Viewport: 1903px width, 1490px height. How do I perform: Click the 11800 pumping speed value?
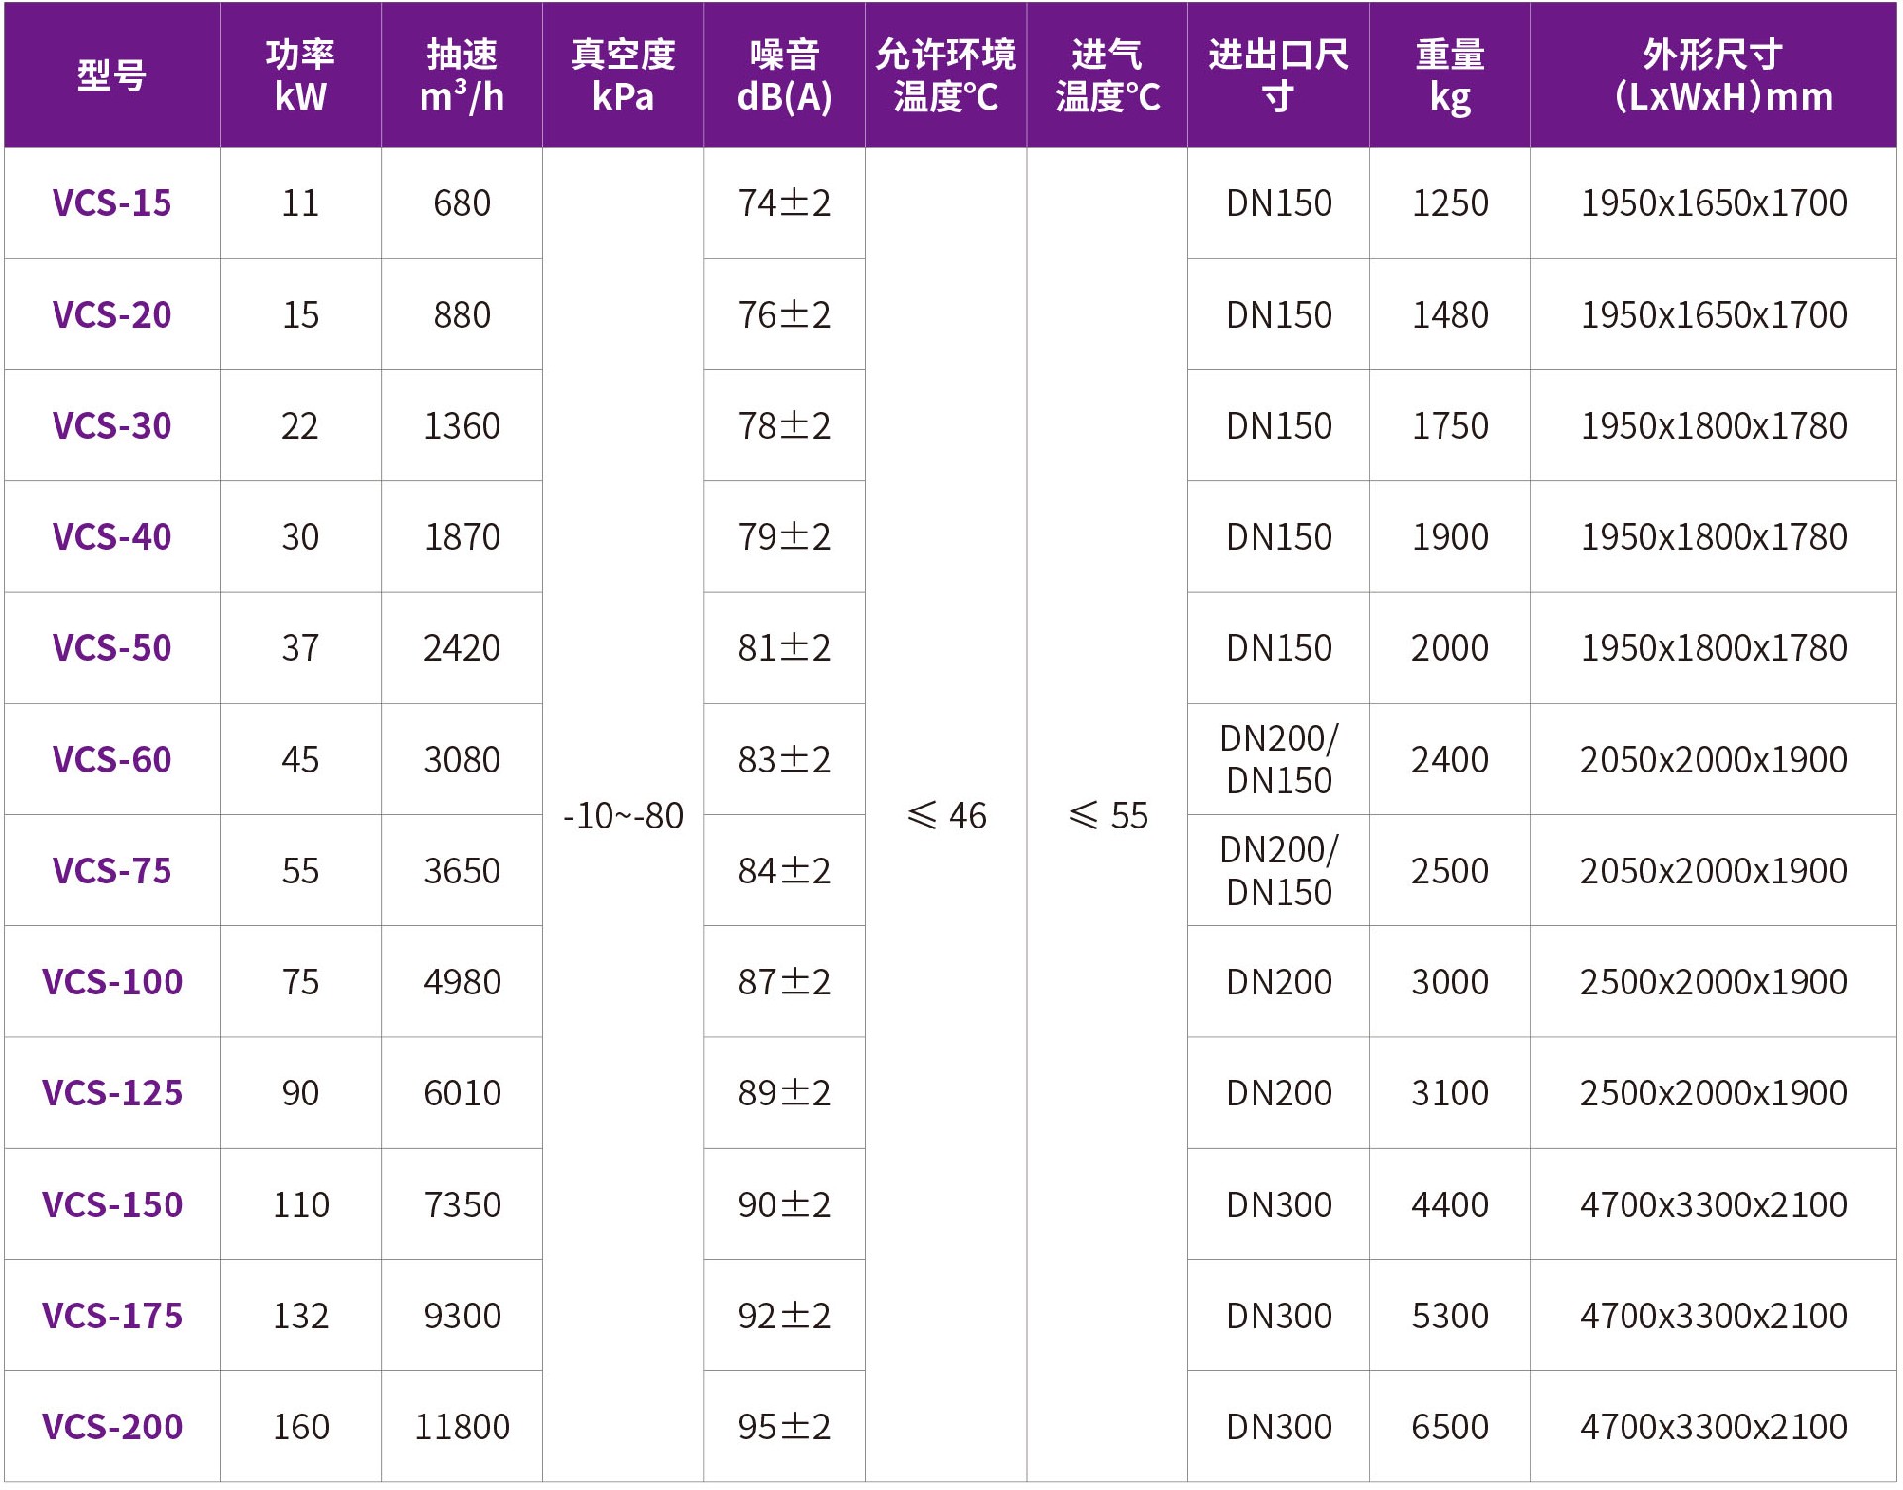click(462, 1427)
